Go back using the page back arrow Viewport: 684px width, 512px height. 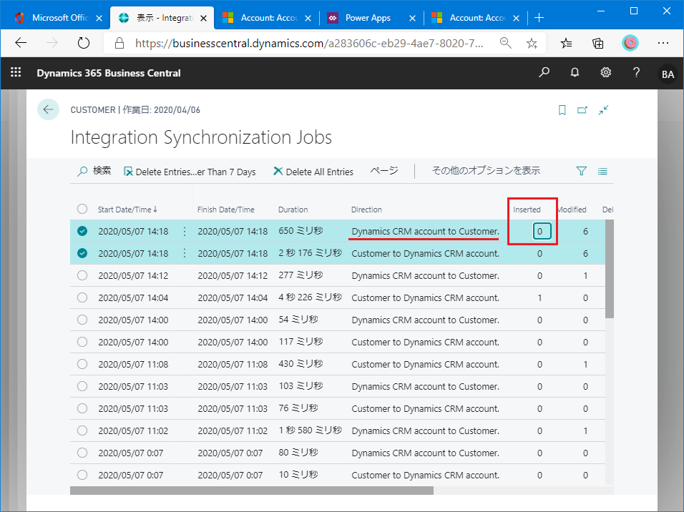pyautogui.click(x=48, y=109)
